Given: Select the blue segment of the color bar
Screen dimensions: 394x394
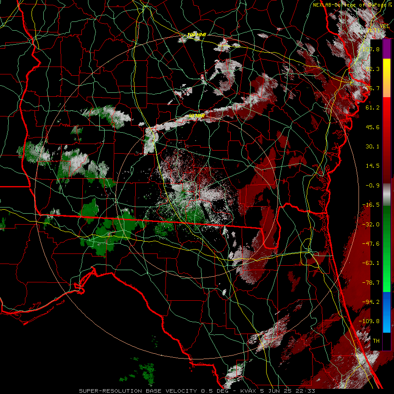Looking at the screenshot, I should pos(387,312).
